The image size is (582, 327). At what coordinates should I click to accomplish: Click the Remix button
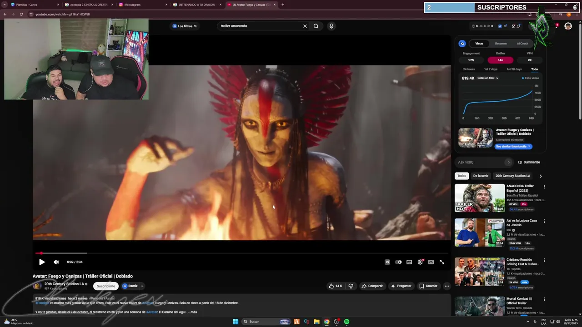(130, 286)
